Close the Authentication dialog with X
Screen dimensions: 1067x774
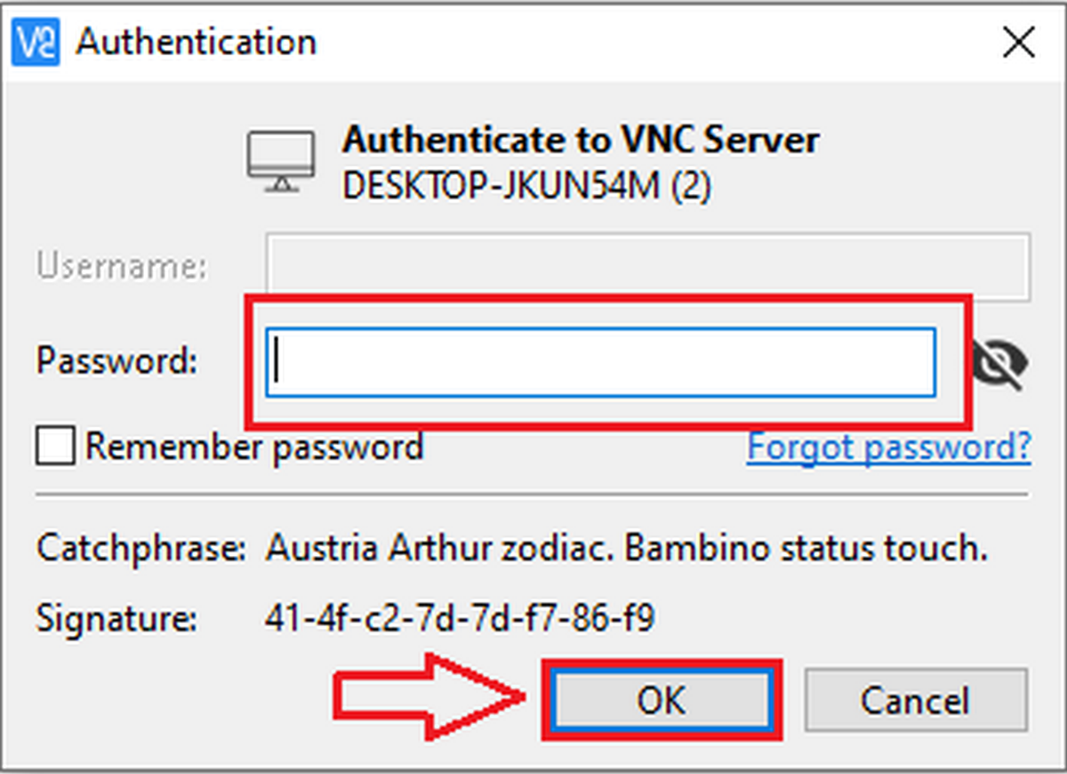tap(1018, 43)
